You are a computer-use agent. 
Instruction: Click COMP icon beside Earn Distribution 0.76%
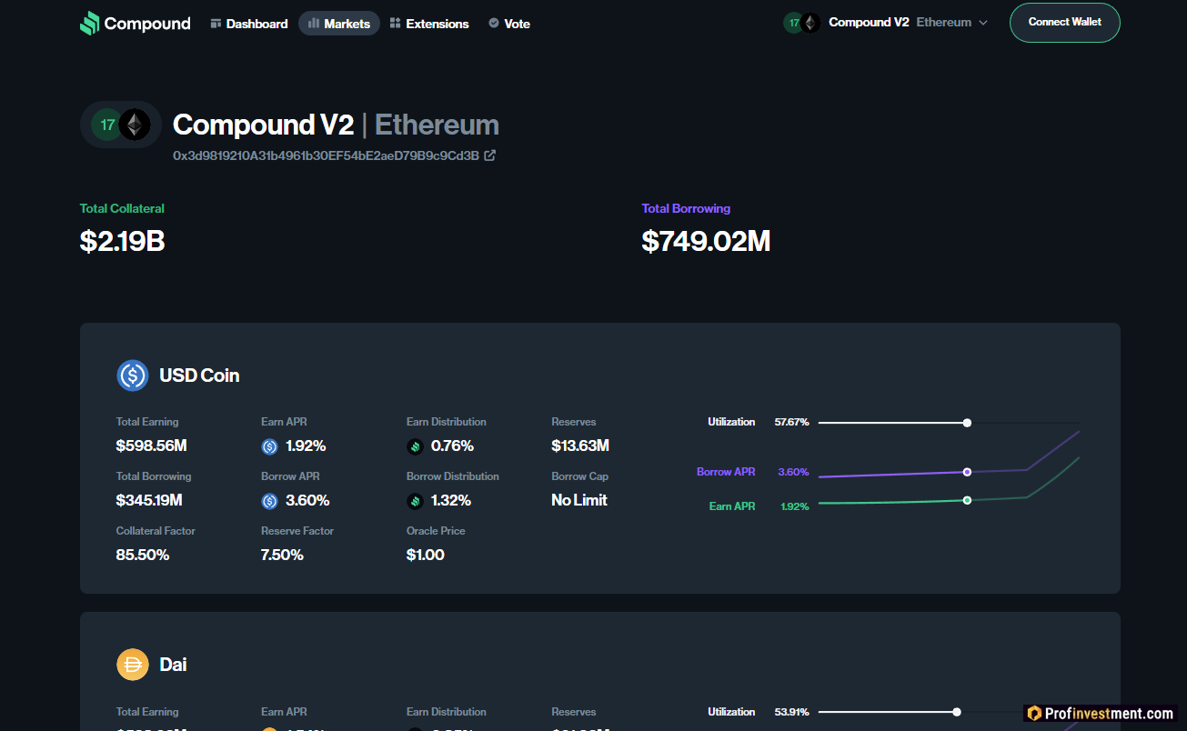click(415, 446)
